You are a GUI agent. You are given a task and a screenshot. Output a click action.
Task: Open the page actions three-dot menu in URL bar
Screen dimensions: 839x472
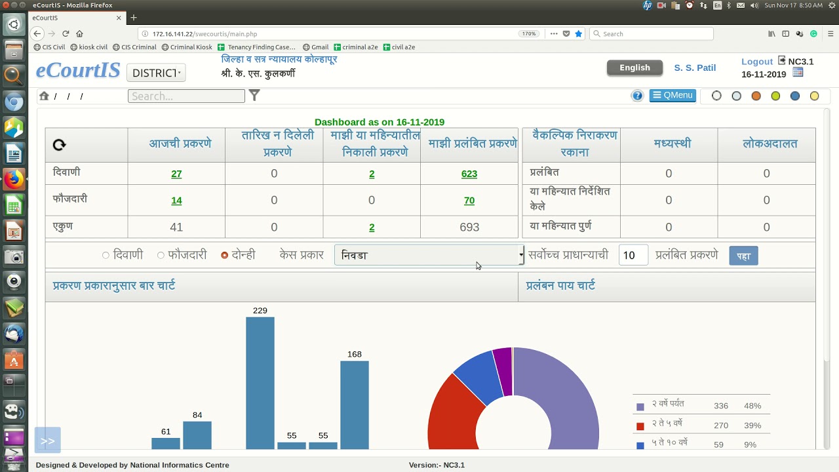tap(554, 33)
